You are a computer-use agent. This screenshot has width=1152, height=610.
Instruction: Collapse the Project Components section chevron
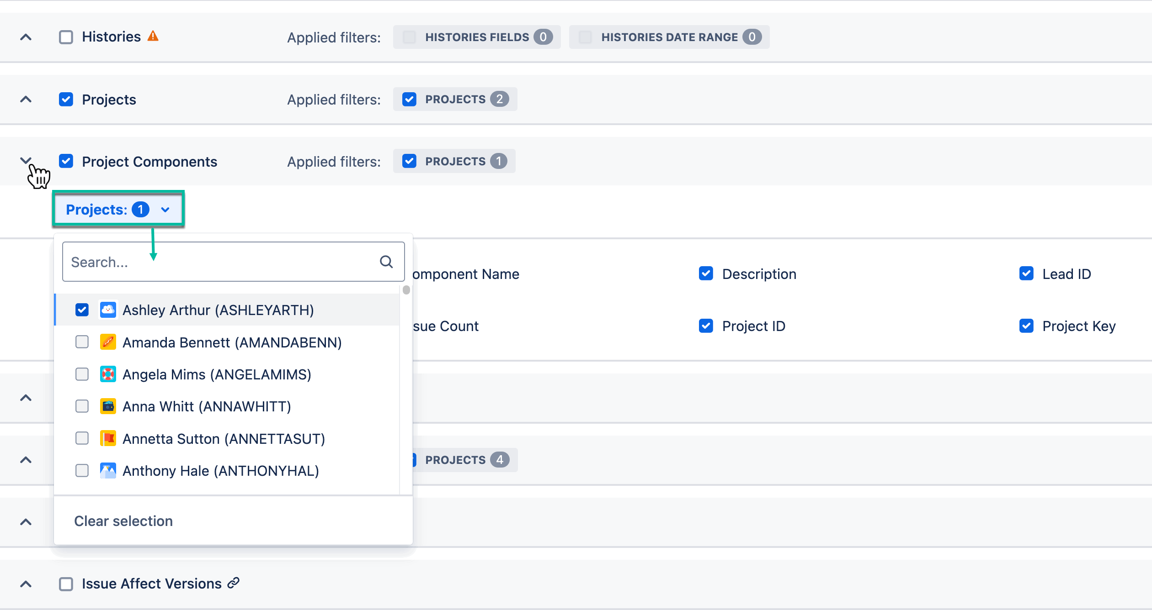tap(26, 160)
